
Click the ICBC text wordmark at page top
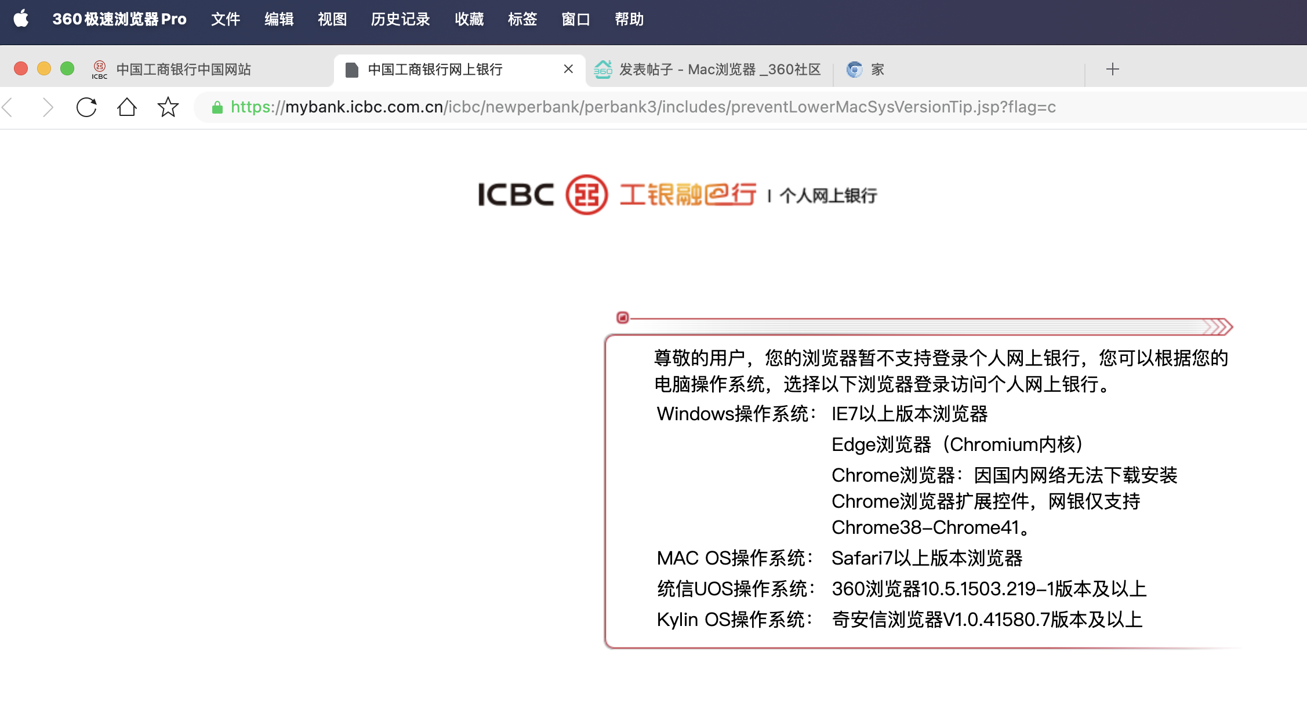point(515,195)
